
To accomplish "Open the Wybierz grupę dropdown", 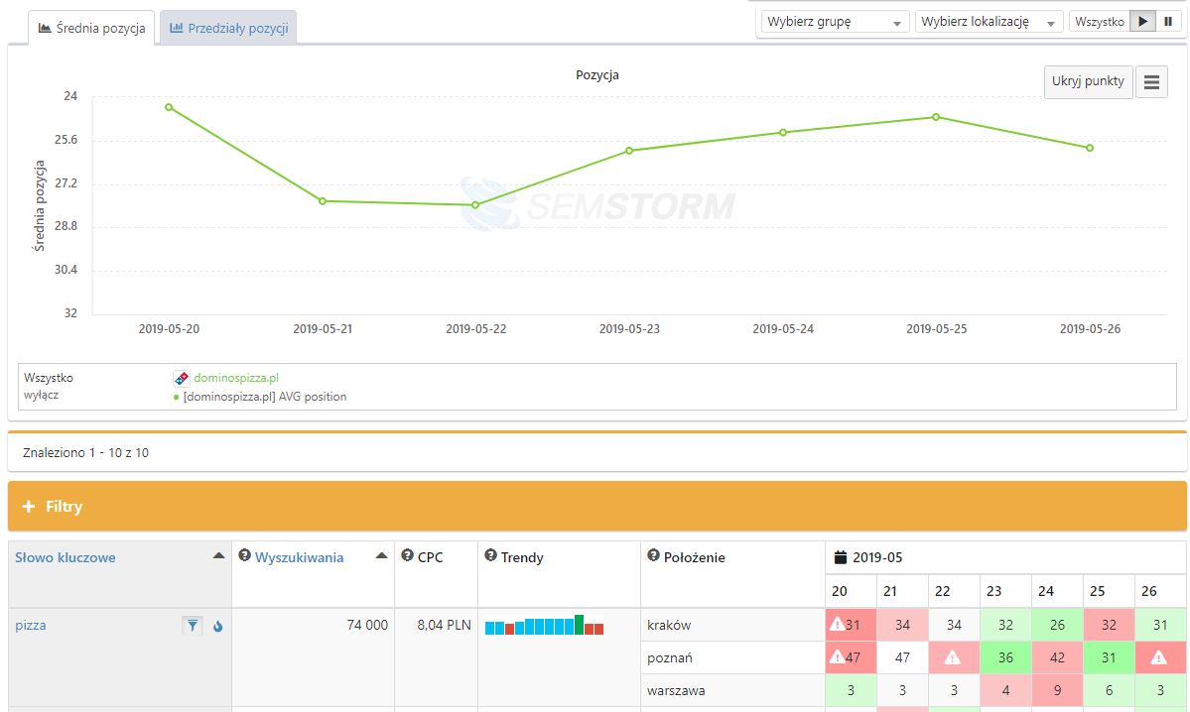I will click(833, 22).
